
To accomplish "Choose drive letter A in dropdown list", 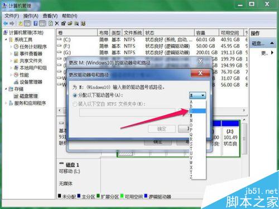I will (x=198, y=102).
